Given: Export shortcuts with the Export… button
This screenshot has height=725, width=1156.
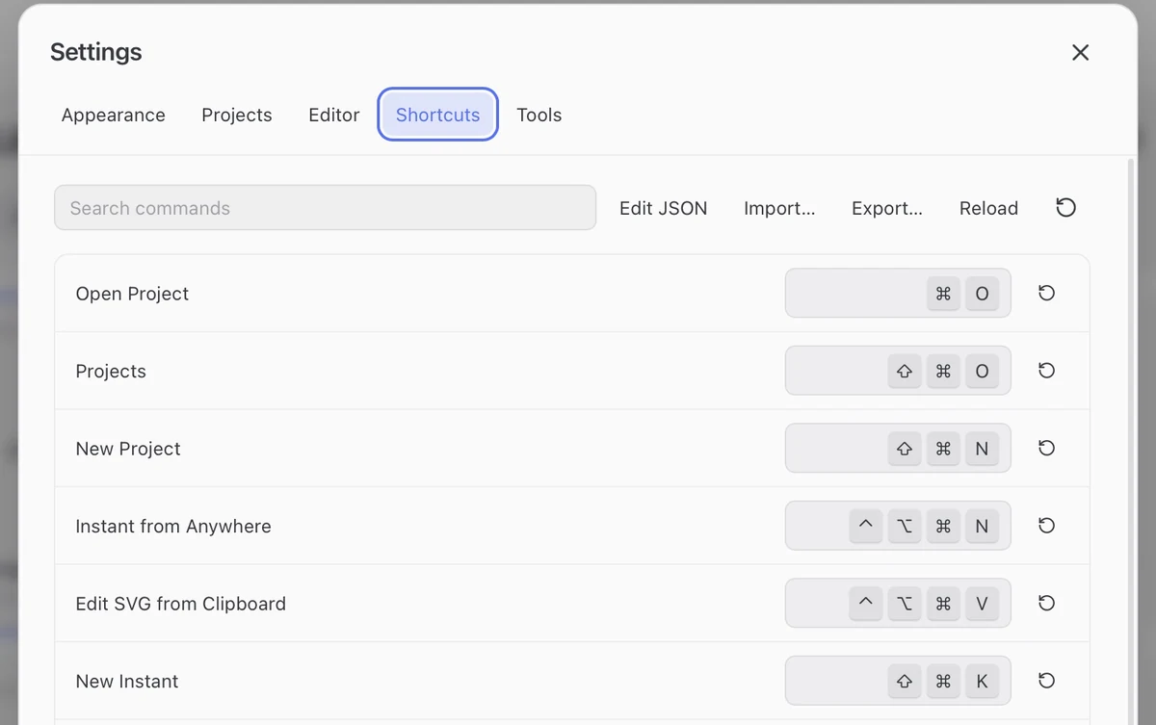Looking at the screenshot, I should click(887, 208).
